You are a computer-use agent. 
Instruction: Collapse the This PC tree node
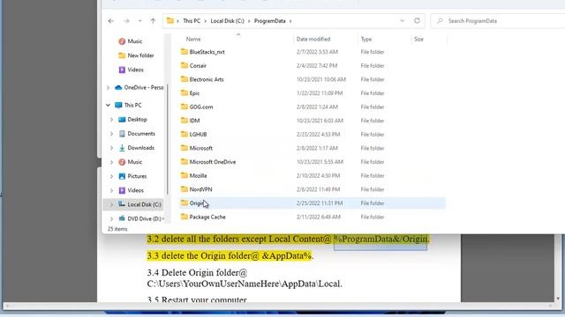108,105
